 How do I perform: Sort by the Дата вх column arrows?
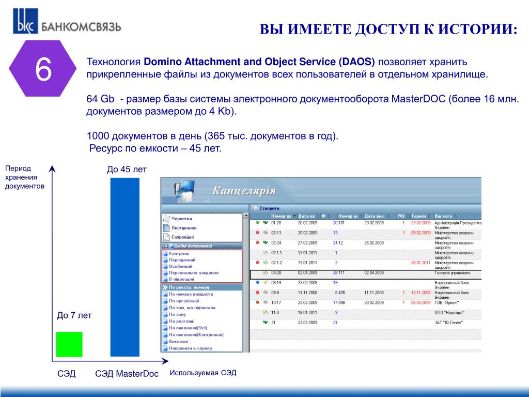tap(318, 216)
